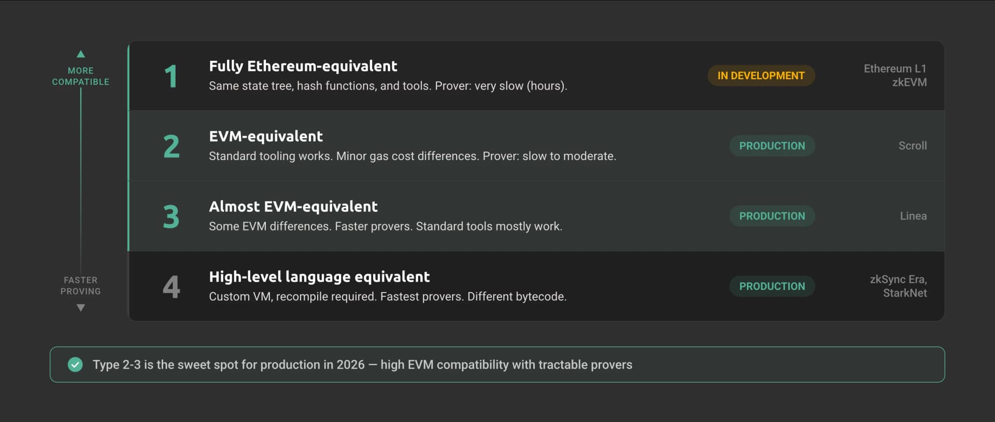Image resolution: width=995 pixels, height=422 pixels.
Task: Click the large number 3 marker
Action: 171,217
